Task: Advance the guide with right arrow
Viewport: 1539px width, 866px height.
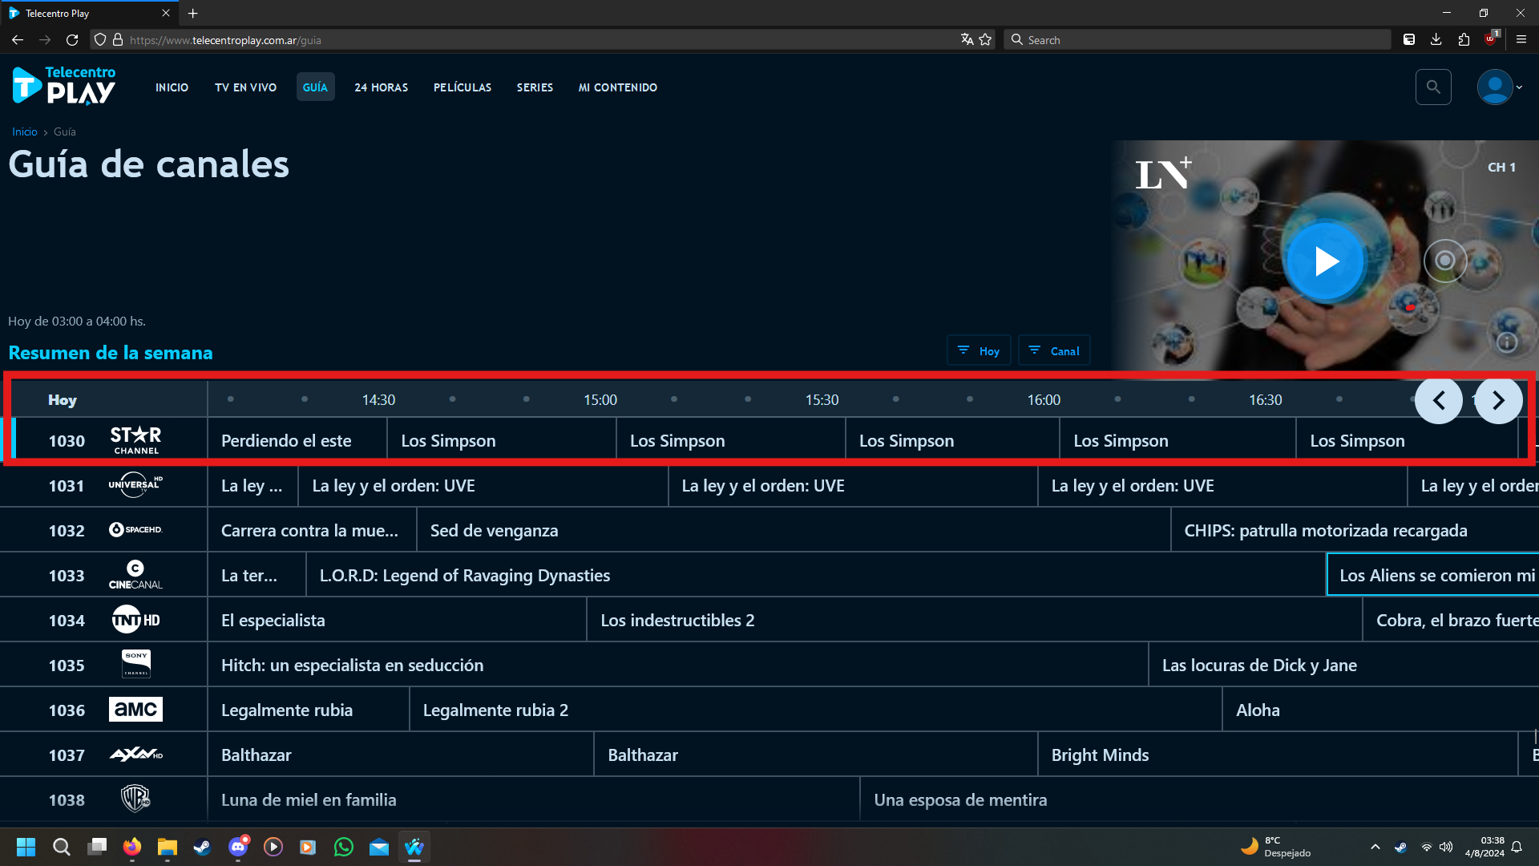Action: point(1498,400)
